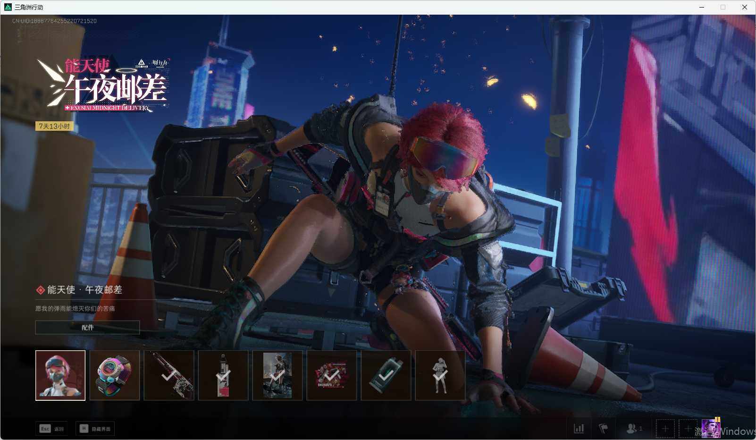Viewport: 756px width, 440px height.
Task: Click the first plus squad slot
Action: (665, 429)
